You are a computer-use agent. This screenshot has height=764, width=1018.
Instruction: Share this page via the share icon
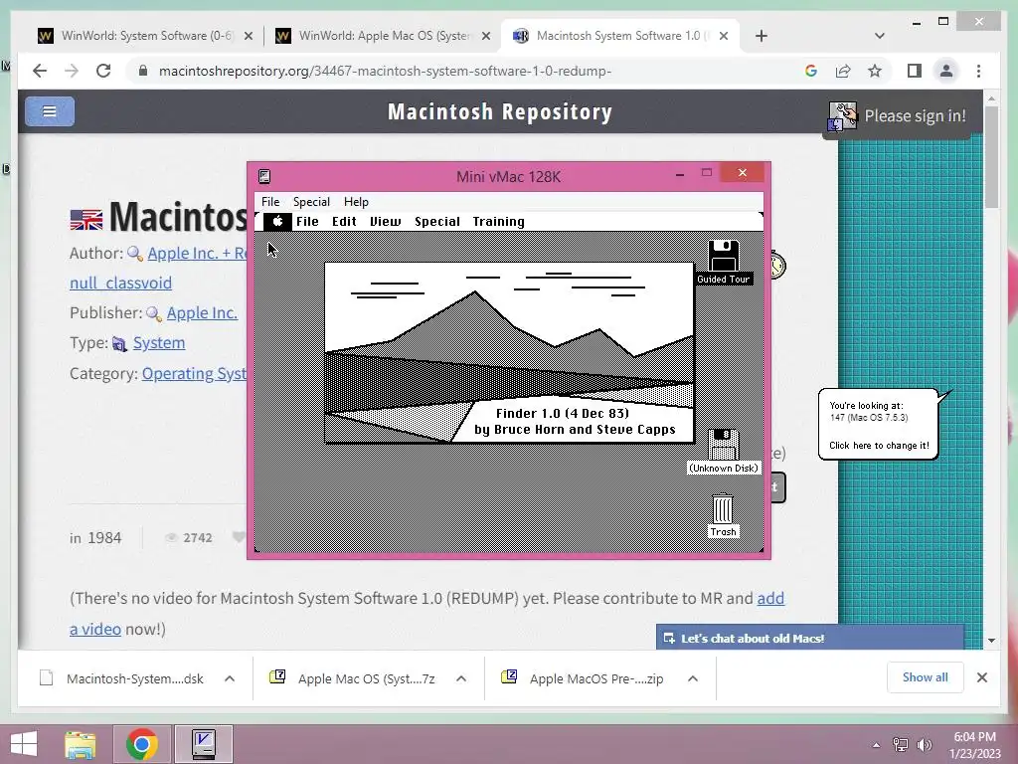(843, 71)
